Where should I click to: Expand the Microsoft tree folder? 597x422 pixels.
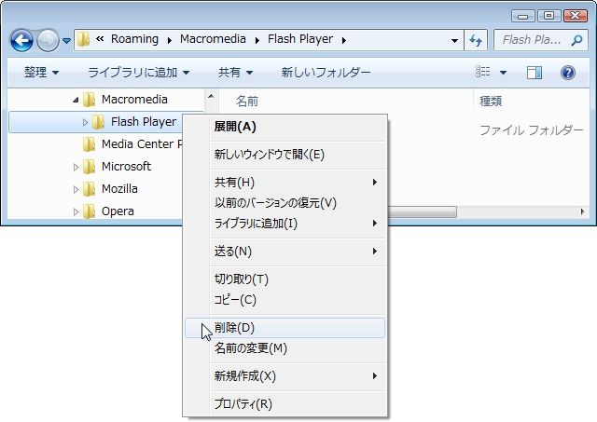pyautogui.click(x=76, y=167)
